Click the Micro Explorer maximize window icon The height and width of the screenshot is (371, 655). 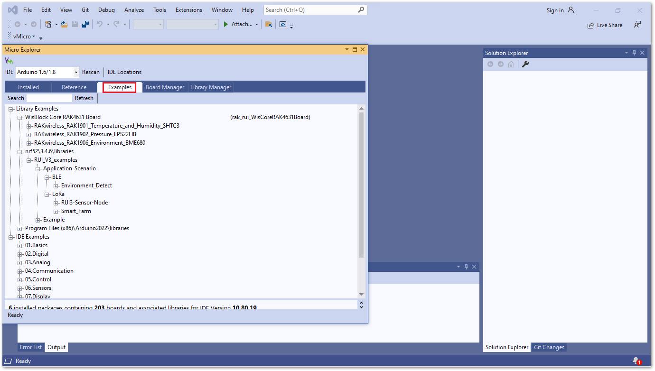tap(355, 49)
